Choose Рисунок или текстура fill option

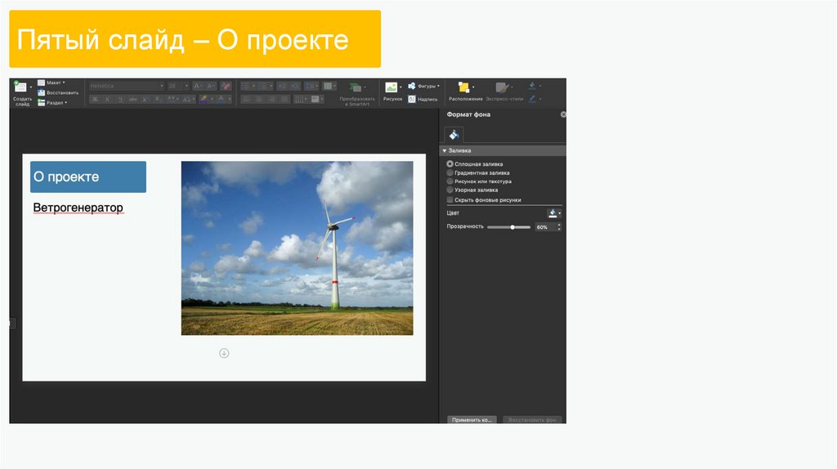click(x=450, y=181)
